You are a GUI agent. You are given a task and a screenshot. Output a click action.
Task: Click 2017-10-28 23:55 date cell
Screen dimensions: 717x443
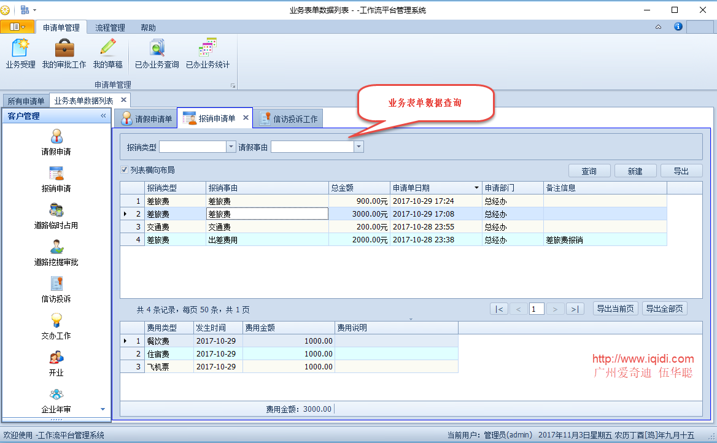click(x=436, y=227)
